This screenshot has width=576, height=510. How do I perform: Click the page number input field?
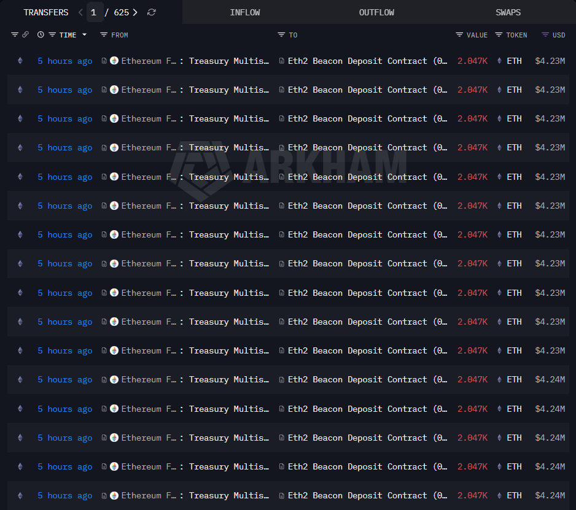(x=95, y=12)
